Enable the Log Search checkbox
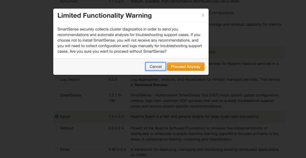The height and width of the screenshot is (158, 306). tap(57, 79)
